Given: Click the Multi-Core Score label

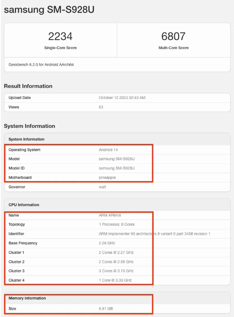Looking at the screenshot, I should tap(174, 48).
